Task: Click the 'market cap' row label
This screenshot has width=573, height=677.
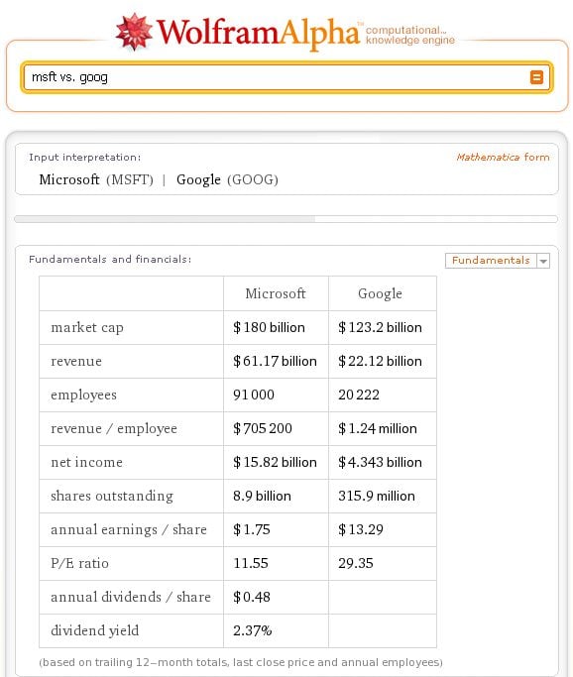Action: (x=87, y=327)
